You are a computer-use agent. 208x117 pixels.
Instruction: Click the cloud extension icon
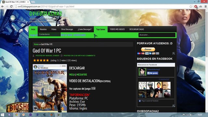coord(201,6)
